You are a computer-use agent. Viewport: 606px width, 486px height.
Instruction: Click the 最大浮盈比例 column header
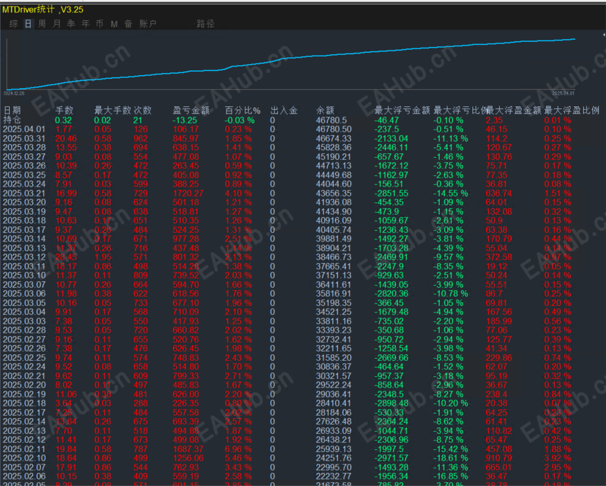pos(572,111)
